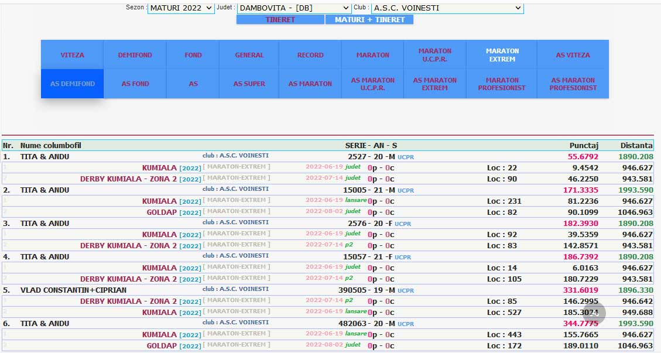Click pigeon series 15057 - 21 - F

tap(368, 257)
